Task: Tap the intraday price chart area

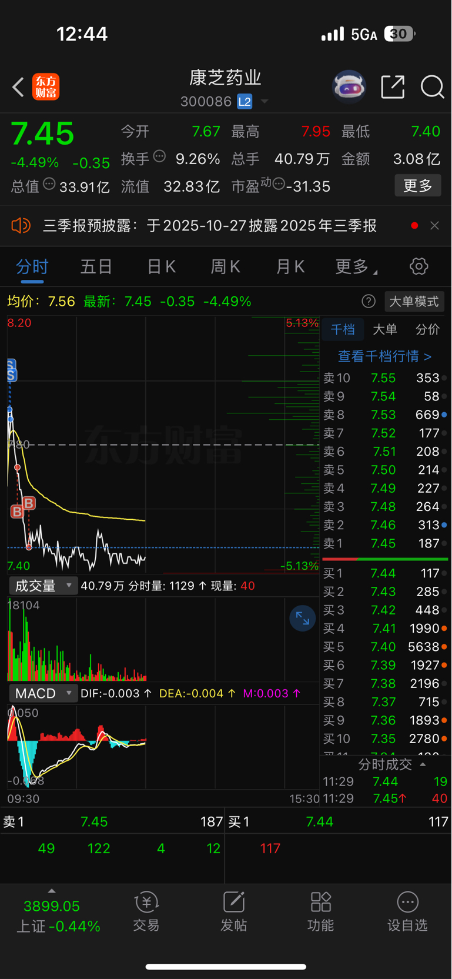Action: [x=163, y=445]
